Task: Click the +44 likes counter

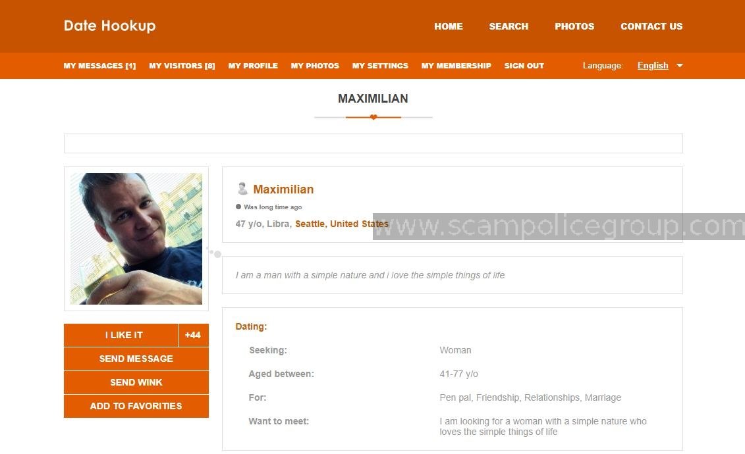Action: (x=194, y=335)
